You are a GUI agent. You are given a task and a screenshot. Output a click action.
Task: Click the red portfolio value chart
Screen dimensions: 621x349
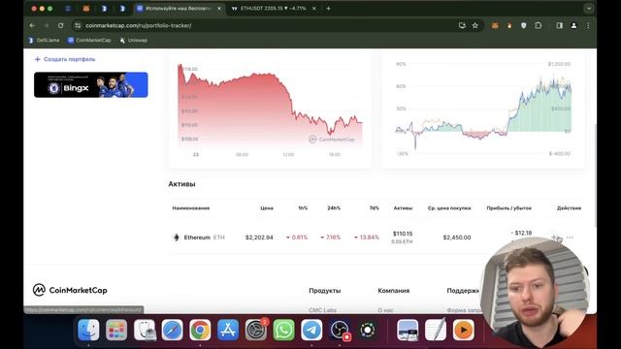[x=270, y=107]
